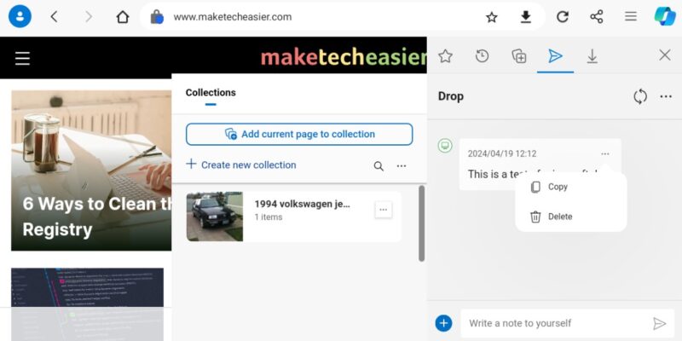Open the 1994 volkswagen collection title
The image size is (682, 341).
point(303,204)
